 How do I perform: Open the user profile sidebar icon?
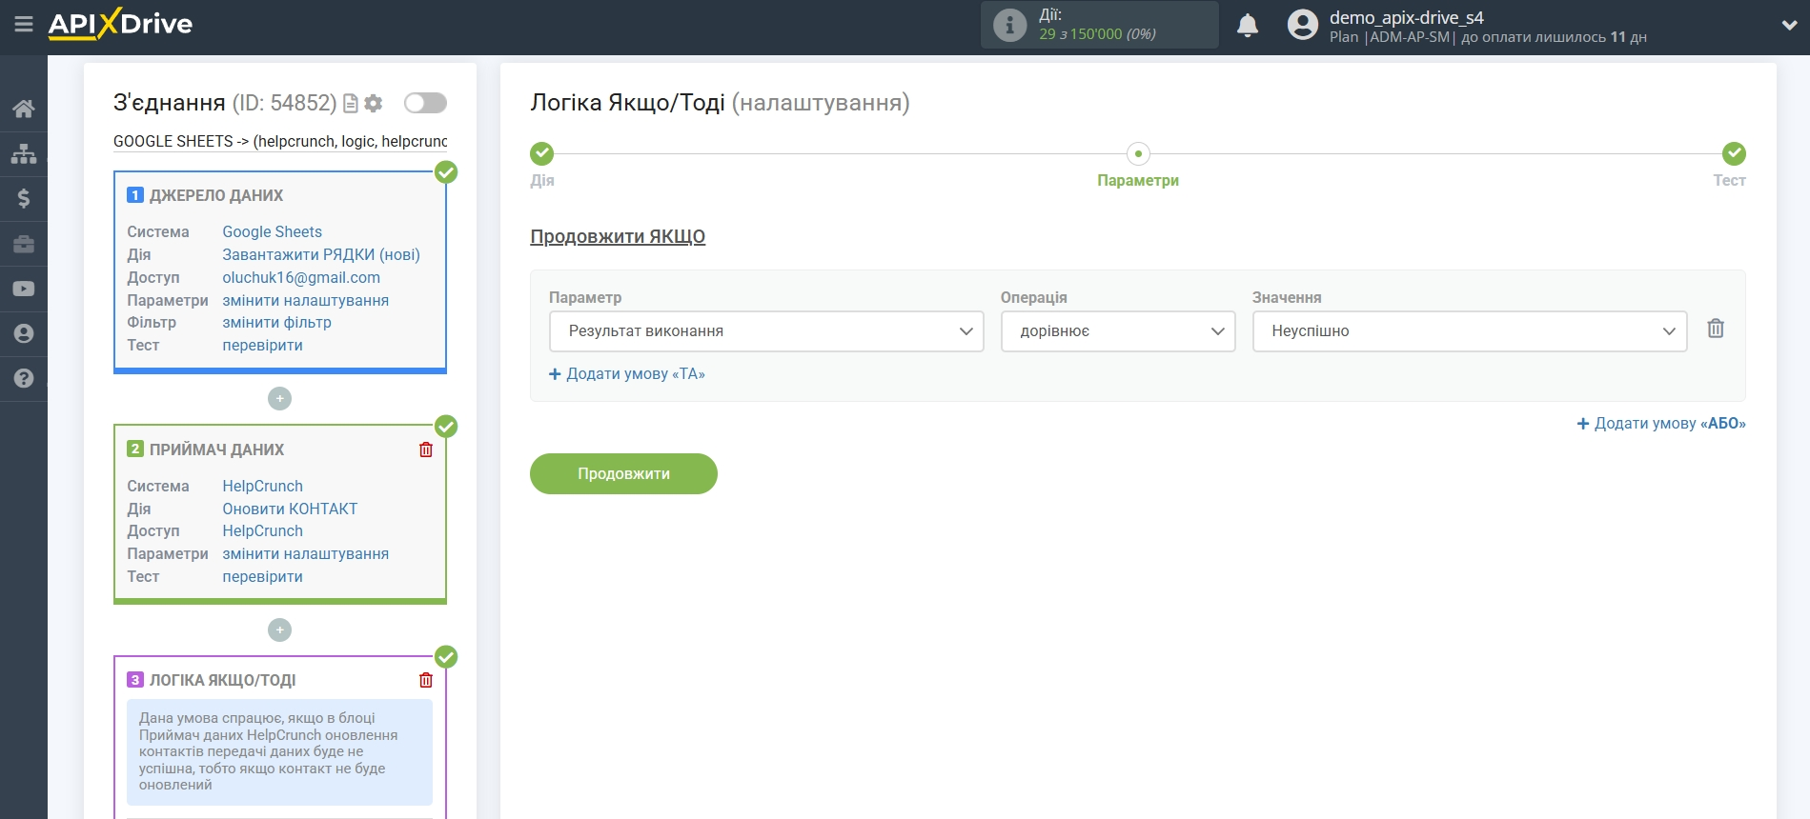coord(24,333)
